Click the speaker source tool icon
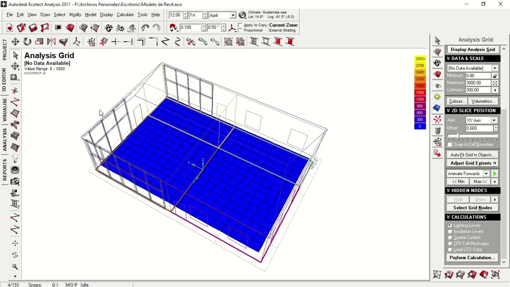 tap(15, 170)
